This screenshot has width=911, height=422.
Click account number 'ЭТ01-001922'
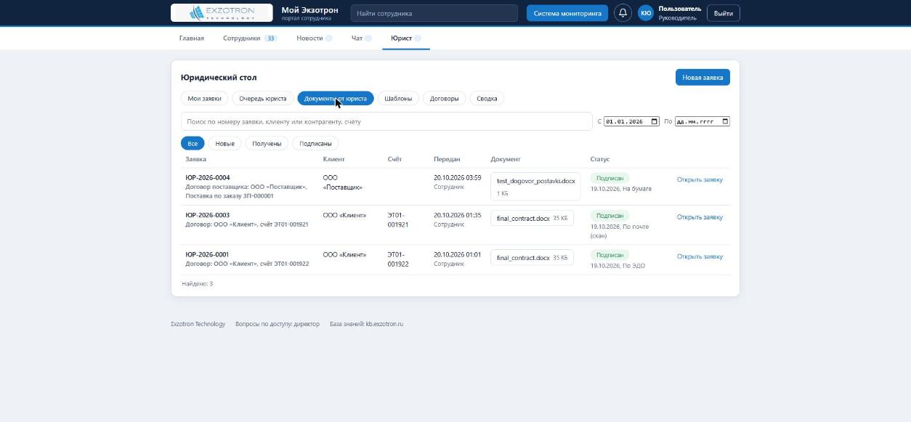[398, 259]
